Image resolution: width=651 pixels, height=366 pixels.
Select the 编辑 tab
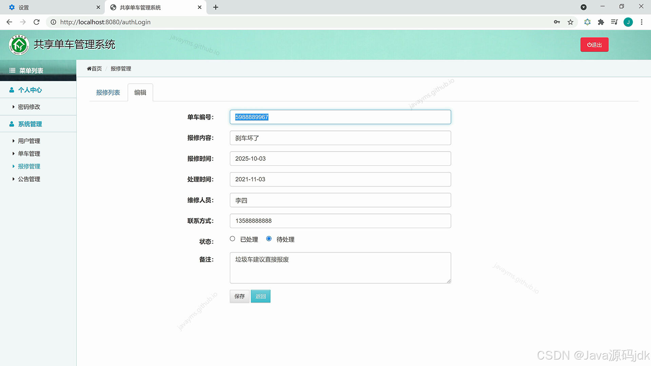(140, 93)
